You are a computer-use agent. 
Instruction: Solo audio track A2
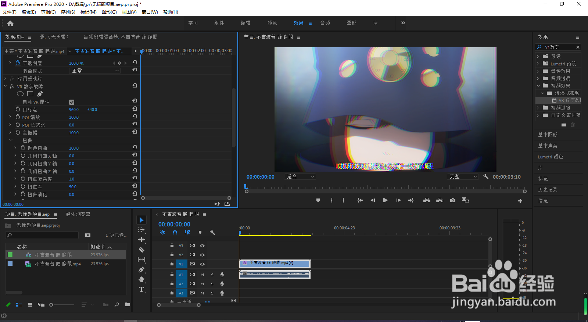212,284
